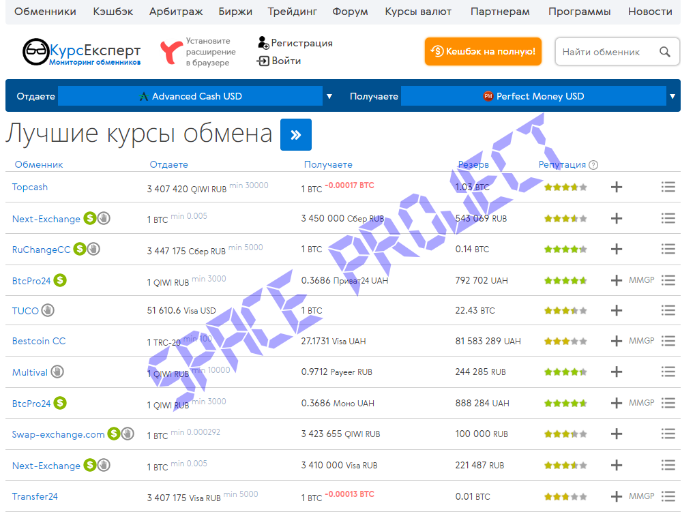Open the Topcash exchanger link

pyautogui.click(x=30, y=187)
